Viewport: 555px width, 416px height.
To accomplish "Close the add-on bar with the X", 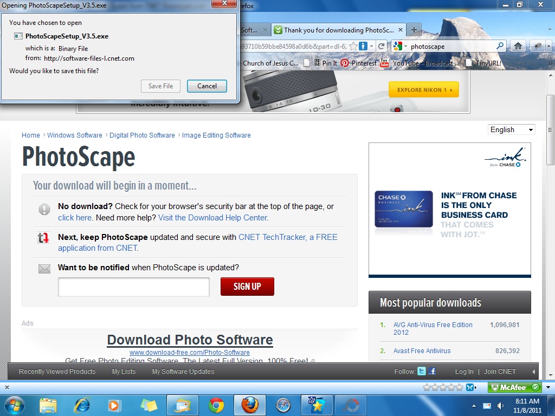I will click(x=7, y=387).
